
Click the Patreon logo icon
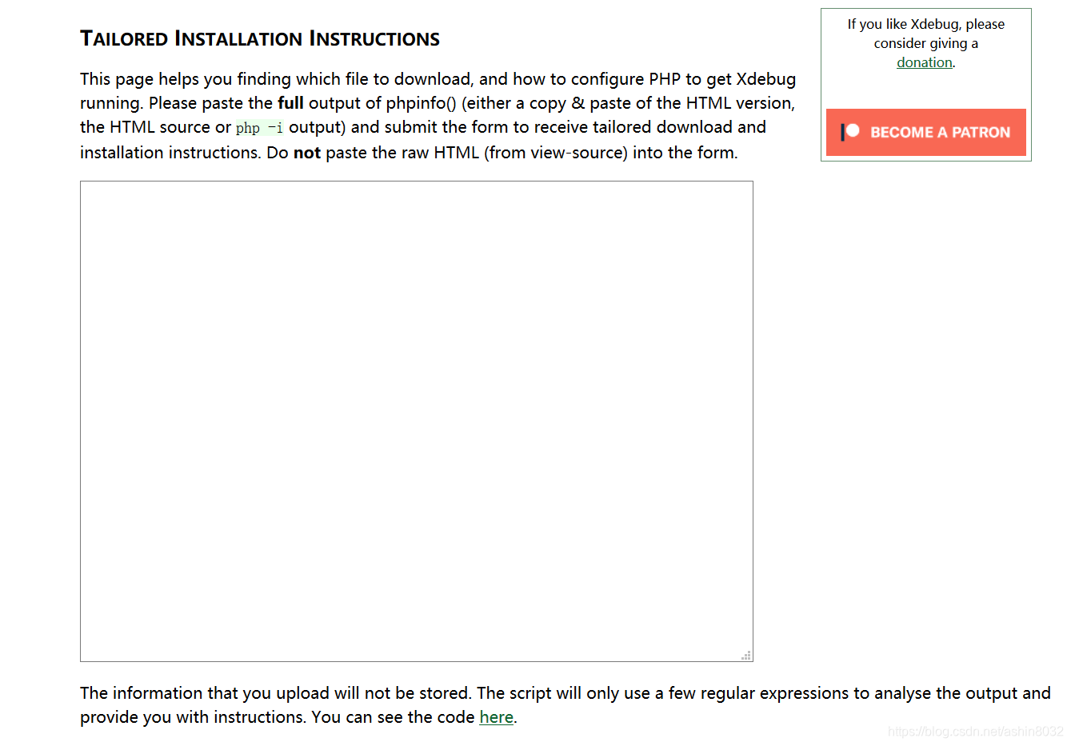click(x=850, y=132)
